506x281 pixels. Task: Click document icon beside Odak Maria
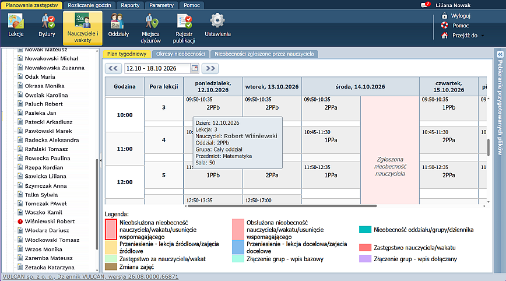tap(20, 76)
